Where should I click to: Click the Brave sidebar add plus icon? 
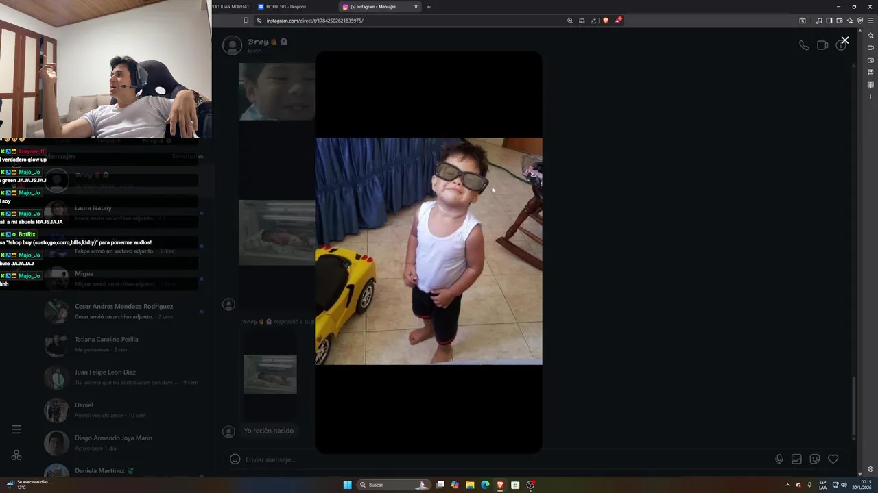[870, 97]
